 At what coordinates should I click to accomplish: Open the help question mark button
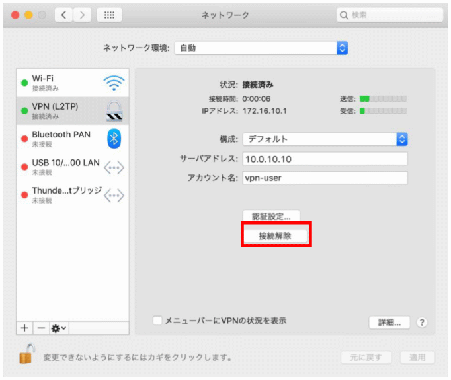coord(422,323)
